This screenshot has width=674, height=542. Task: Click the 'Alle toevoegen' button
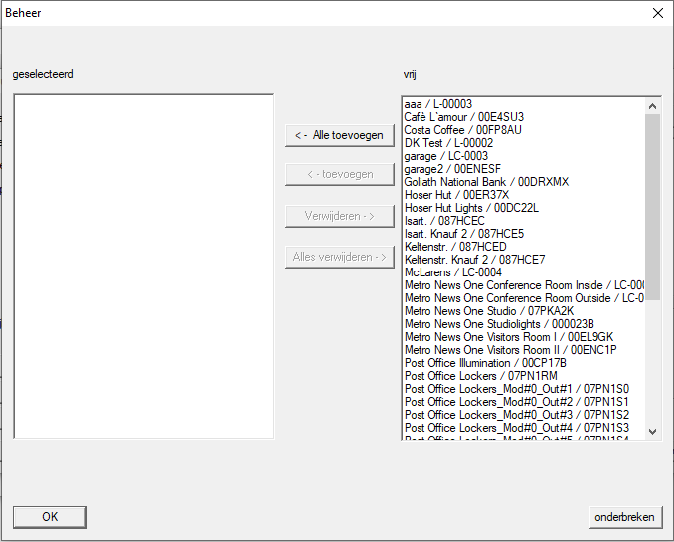coord(340,135)
